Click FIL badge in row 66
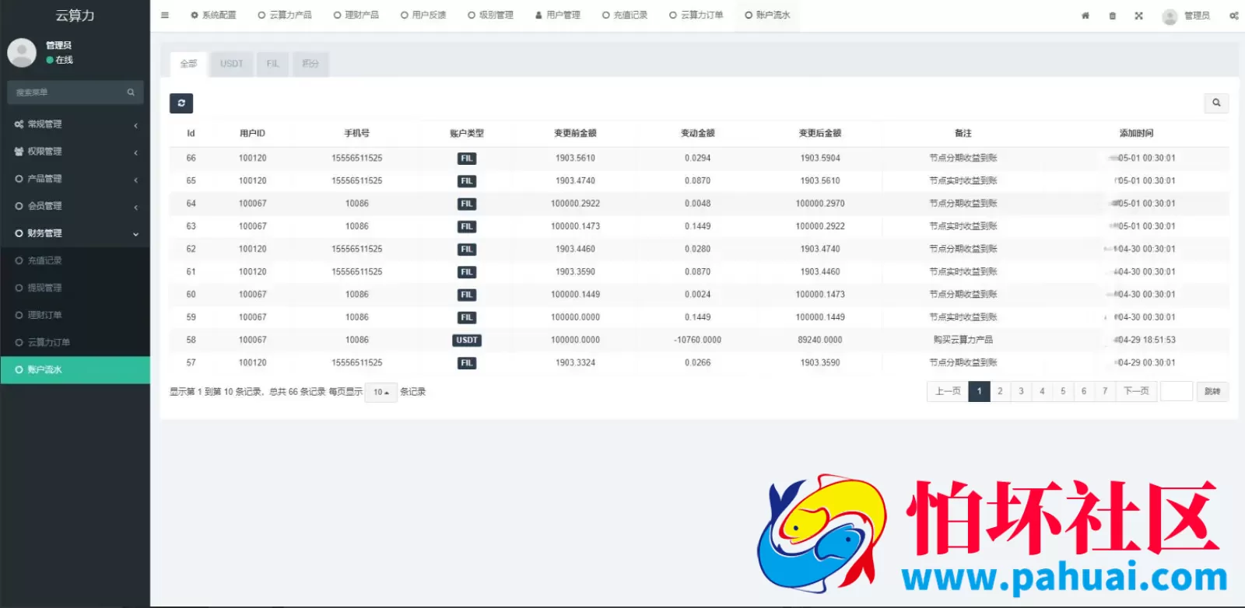 point(467,159)
